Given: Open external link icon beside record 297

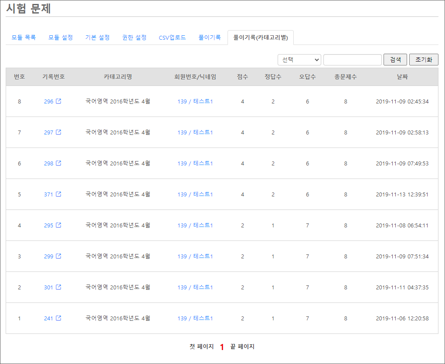Looking at the screenshot, I should [58, 132].
